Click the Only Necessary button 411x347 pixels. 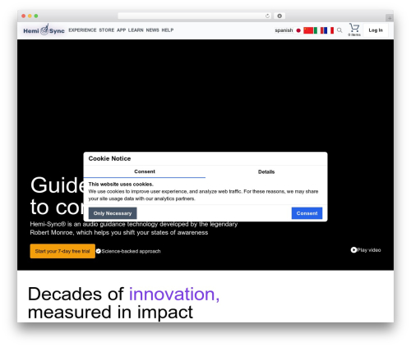pyautogui.click(x=113, y=213)
